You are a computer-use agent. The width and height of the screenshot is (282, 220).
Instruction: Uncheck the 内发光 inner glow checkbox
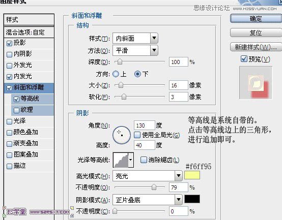(x=9, y=77)
